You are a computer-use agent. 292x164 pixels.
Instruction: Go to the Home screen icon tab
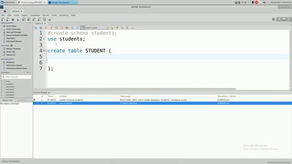pyautogui.click(x=5, y=11)
